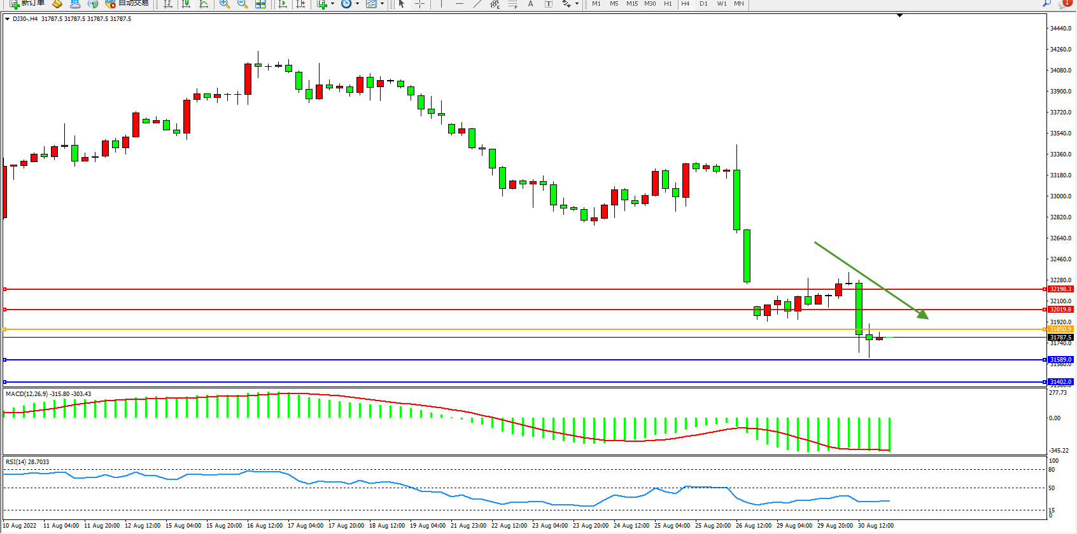Select the crosshair cursor tool

point(420,4)
